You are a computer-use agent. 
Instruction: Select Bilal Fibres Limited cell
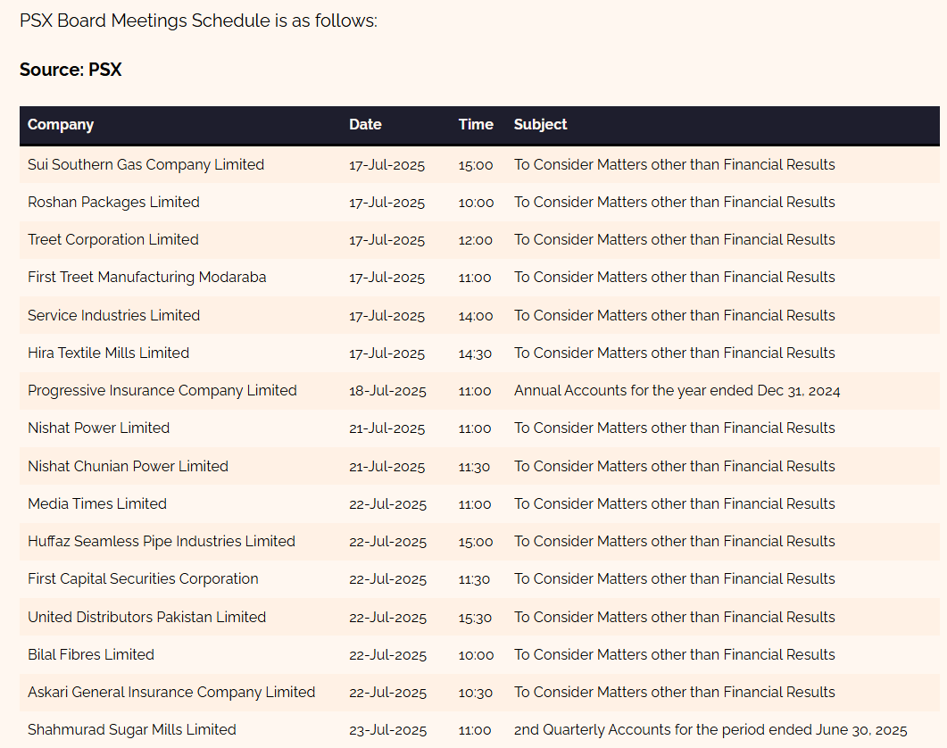[x=90, y=654]
